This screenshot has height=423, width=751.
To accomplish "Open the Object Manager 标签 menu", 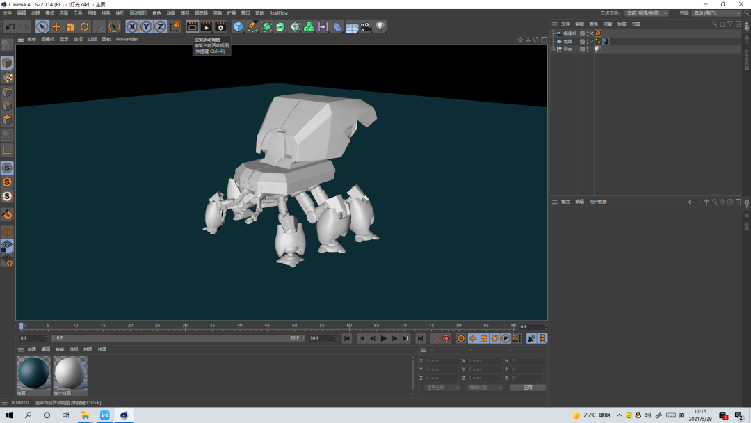I will [622, 24].
